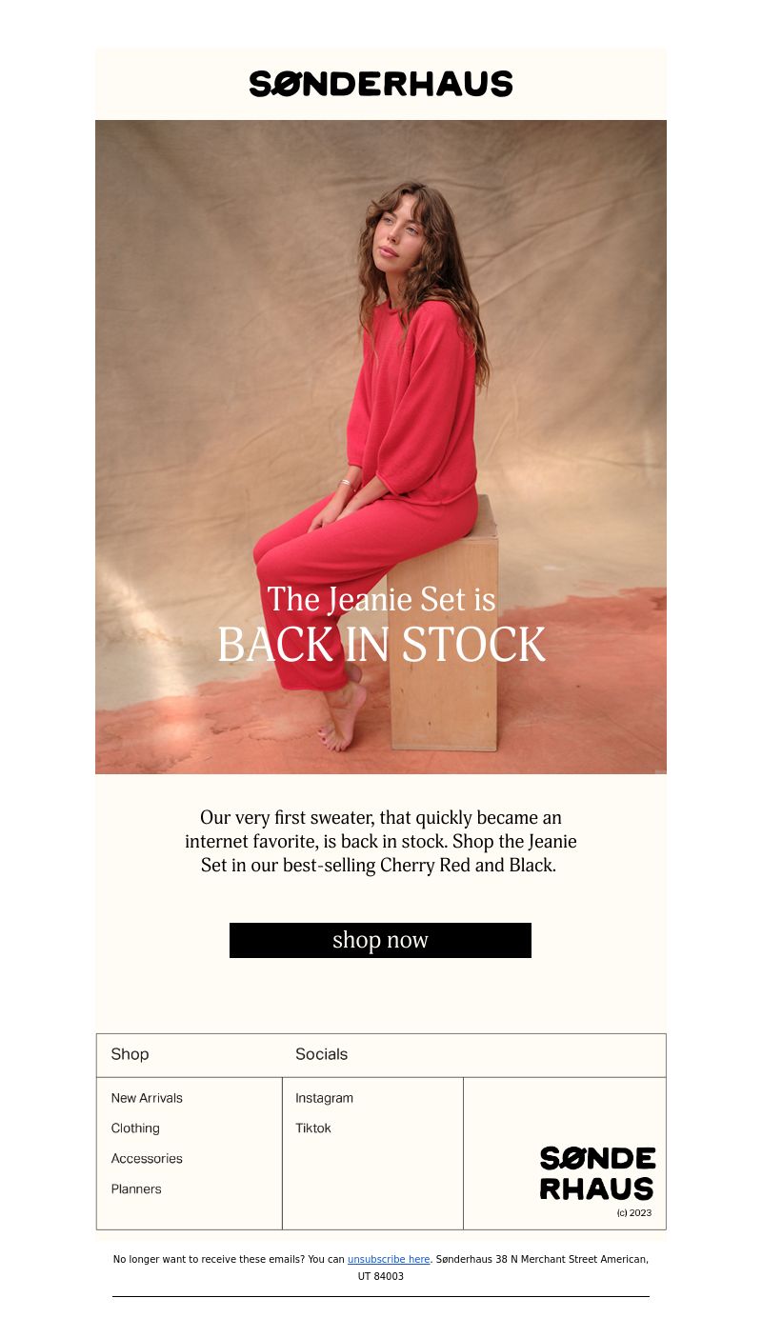
Task: Open the hero photo of the red Jeanie Set
Action: click(381, 447)
